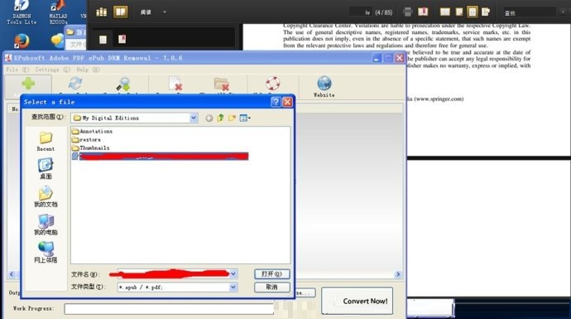Click the page number field in Digital Editions

pyautogui.click(x=361, y=12)
